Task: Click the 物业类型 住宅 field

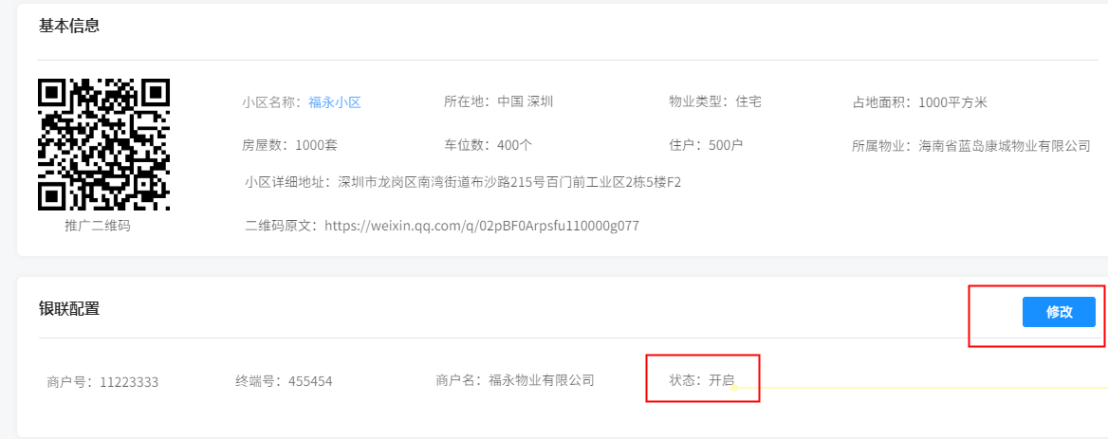Action: coord(714,101)
